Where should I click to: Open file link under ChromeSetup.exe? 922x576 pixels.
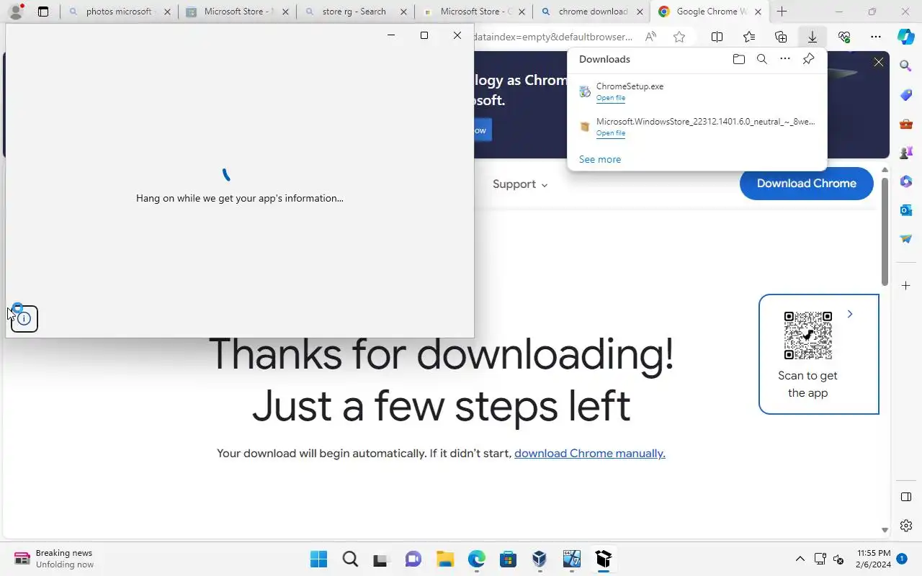pyautogui.click(x=611, y=98)
